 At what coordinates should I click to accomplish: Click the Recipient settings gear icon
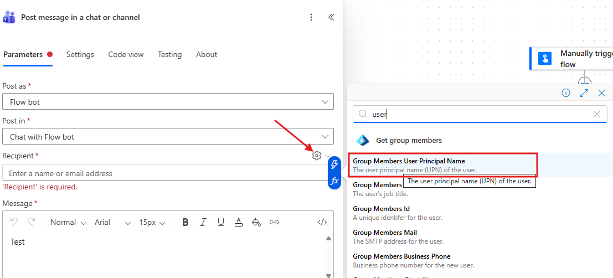(317, 156)
